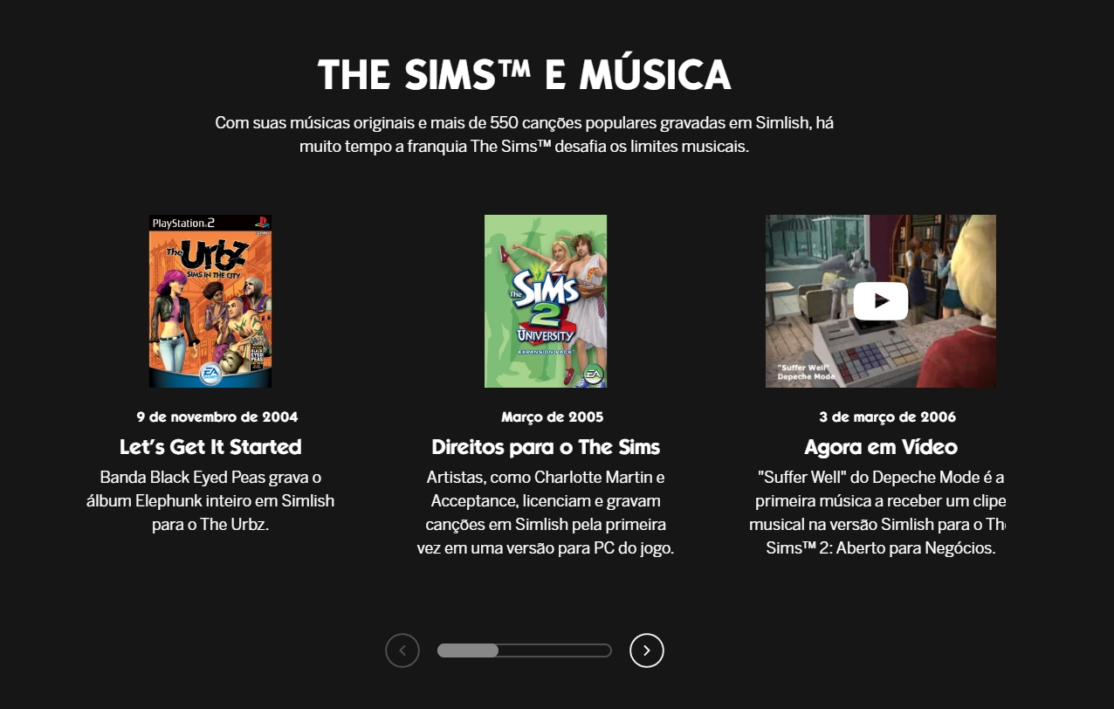This screenshot has width=1114, height=709.
Task: Click the EA logo on Sims 2 University cover
Action: click(x=594, y=374)
